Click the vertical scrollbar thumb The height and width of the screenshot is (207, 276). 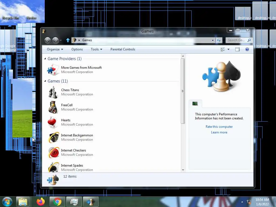coord(183,91)
